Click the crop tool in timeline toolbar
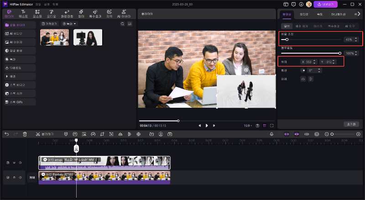Viewport: 365px width, 200px height. (102, 134)
